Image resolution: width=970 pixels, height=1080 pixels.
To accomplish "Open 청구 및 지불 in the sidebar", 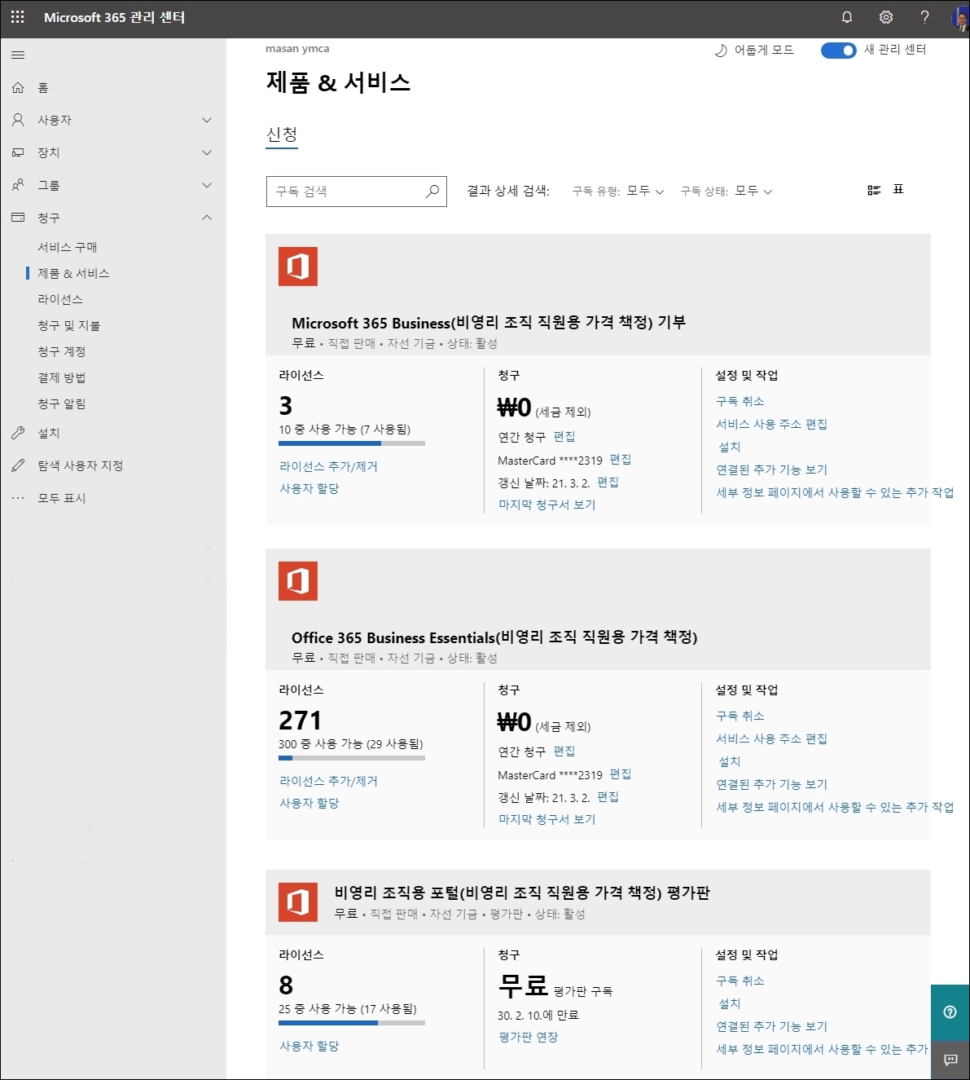I will tap(69, 325).
